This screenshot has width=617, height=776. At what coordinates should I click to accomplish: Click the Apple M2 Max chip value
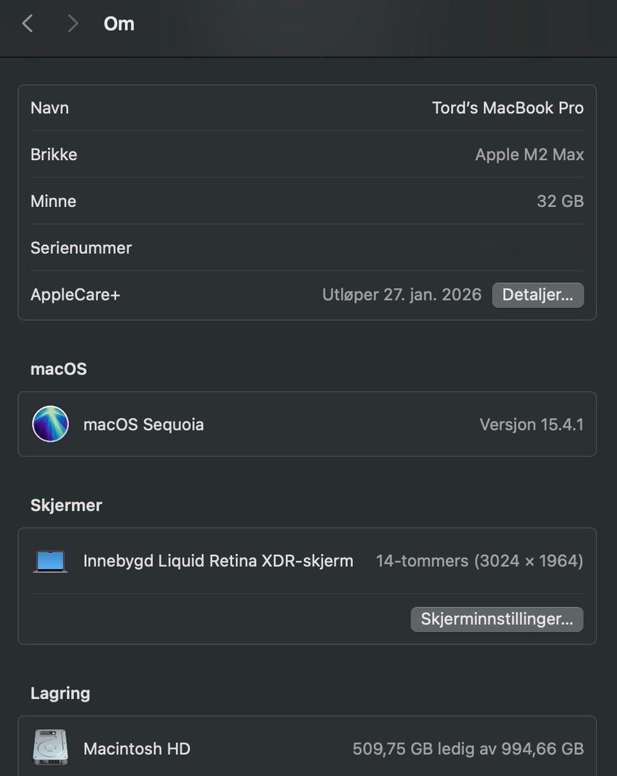(529, 155)
